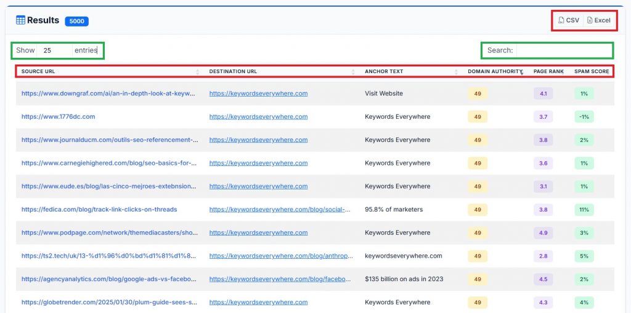The image size is (631, 313).
Task: Sort table by Source URL column
Action: 38,71
